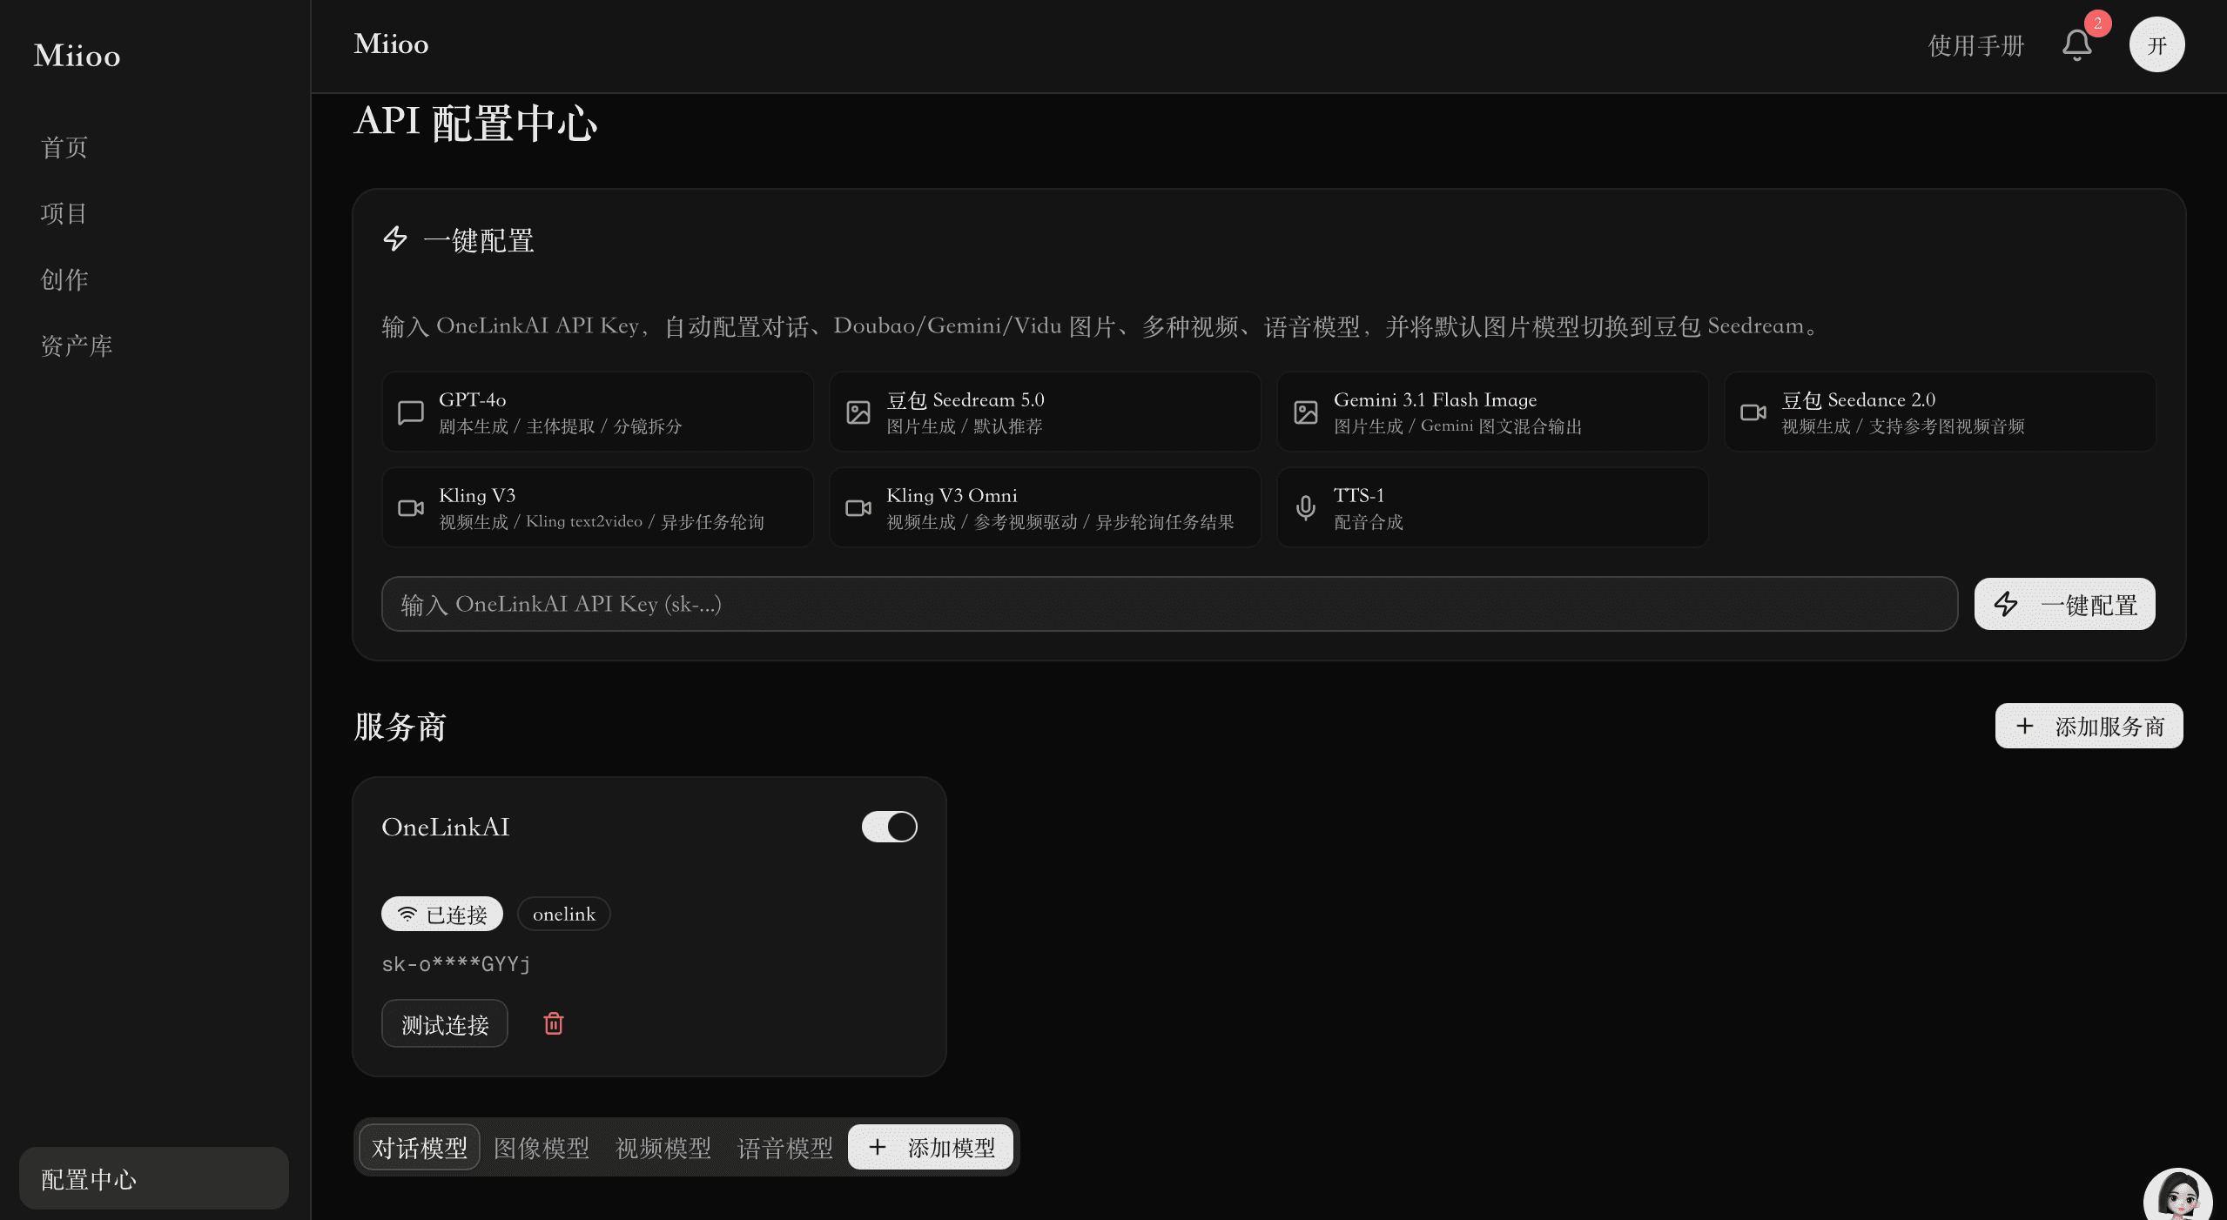The height and width of the screenshot is (1220, 2227).
Task: Open the 使用手册 link
Action: pos(1976,45)
